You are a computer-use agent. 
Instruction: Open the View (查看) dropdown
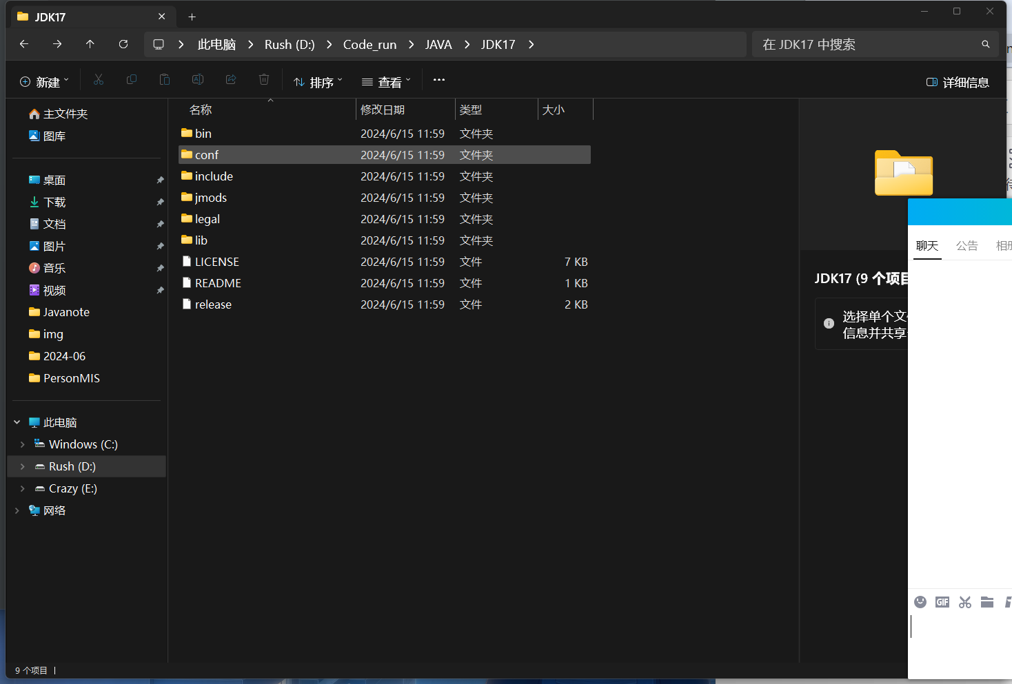(386, 82)
